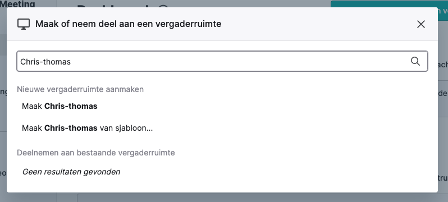Click the dimmed sidebar panel left of dialog

3,114
